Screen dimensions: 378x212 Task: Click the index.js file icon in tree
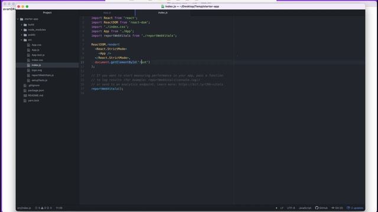(29, 65)
